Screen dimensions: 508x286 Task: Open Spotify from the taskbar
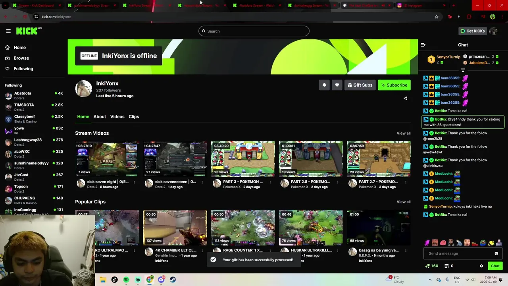[126, 280]
